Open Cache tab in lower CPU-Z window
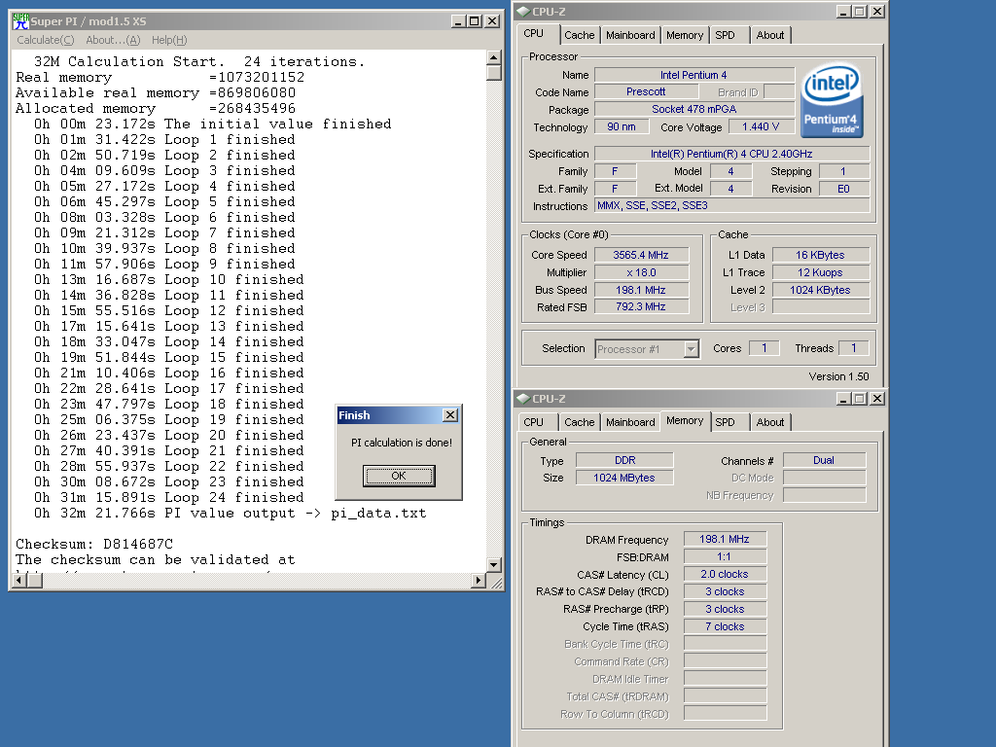The image size is (996, 747). click(x=580, y=422)
